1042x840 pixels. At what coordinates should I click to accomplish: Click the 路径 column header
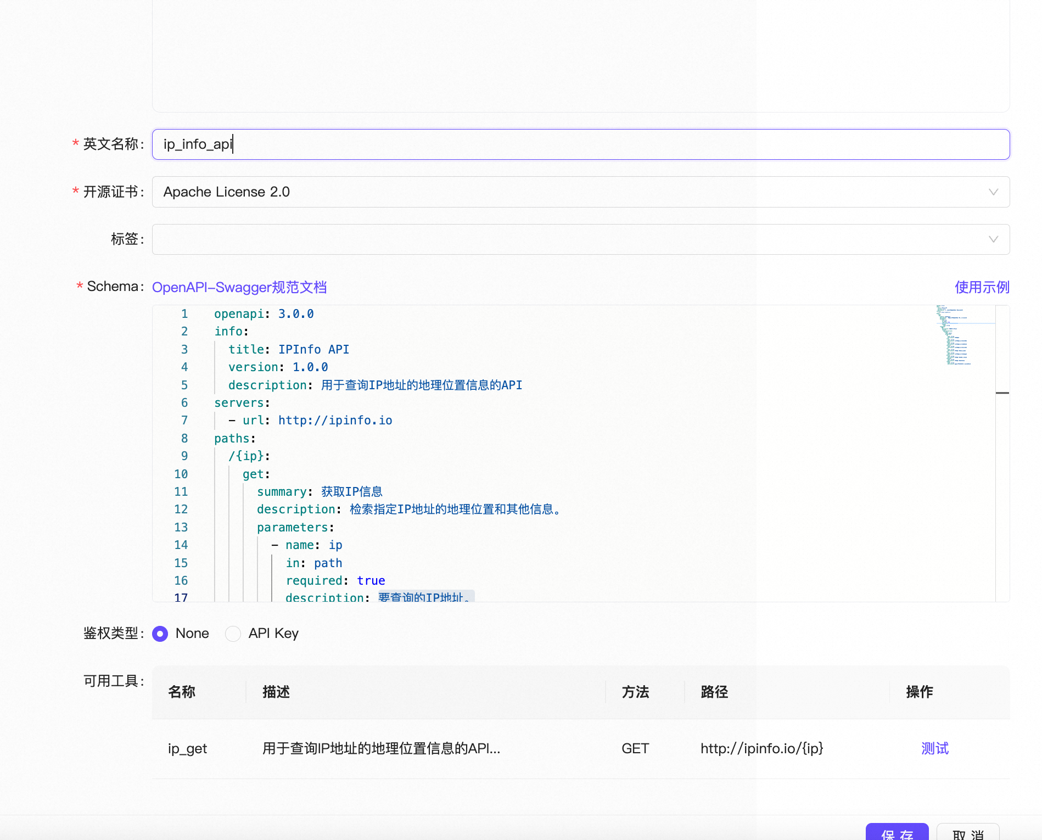(714, 692)
